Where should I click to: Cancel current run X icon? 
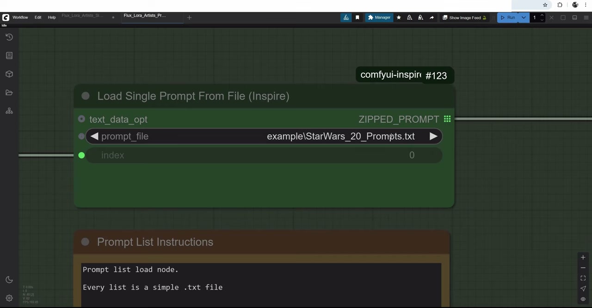pyautogui.click(x=551, y=18)
